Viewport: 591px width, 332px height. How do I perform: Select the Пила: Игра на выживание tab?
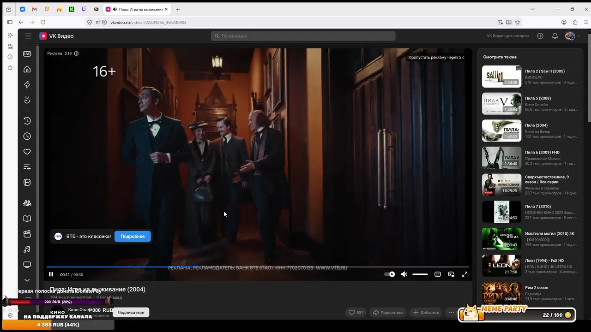pyautogui.click(x=137, y=9)
